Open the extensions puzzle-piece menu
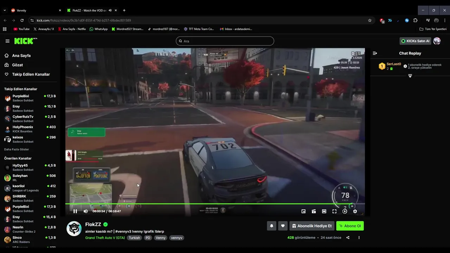This screenshot has height=253, width=450. [415, 20]
